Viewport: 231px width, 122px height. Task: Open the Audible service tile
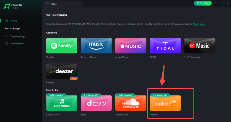pyautogui.click(x=165, y=103)
